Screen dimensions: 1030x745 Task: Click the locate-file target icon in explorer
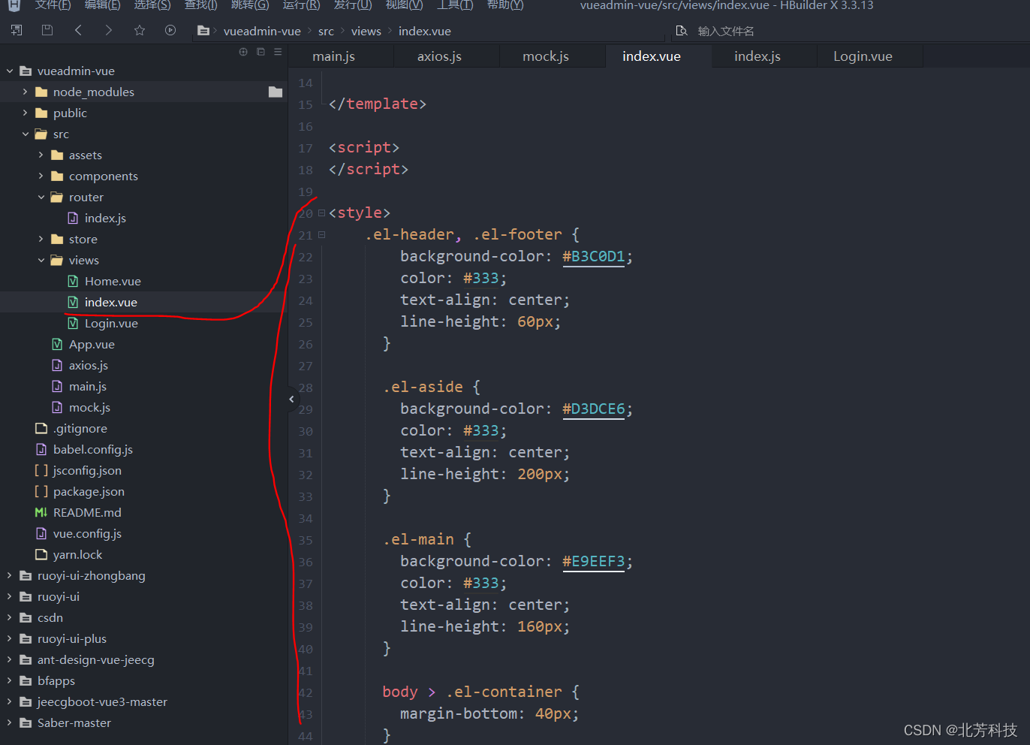243,52
